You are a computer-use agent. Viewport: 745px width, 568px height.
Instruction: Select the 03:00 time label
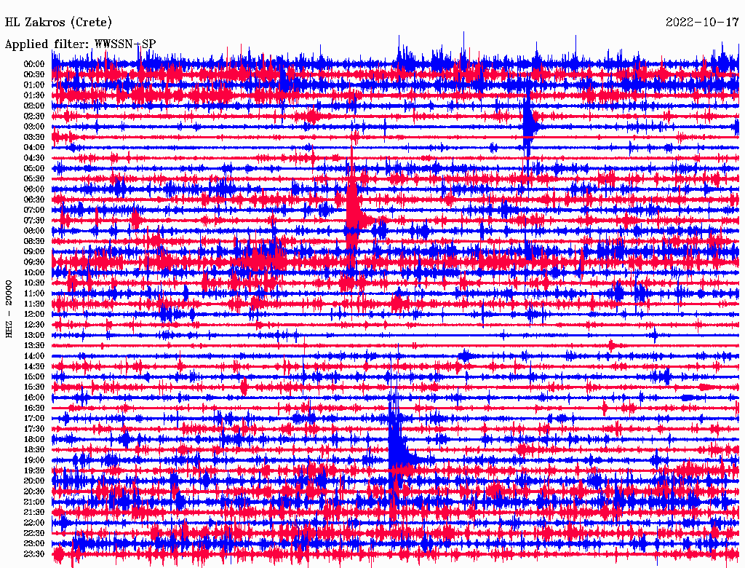[34, 127]
